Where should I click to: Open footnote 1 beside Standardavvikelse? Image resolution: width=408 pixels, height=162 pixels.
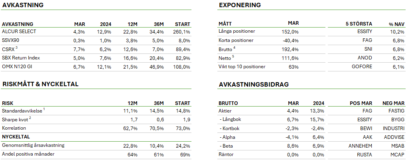click(x=43, y=109)
